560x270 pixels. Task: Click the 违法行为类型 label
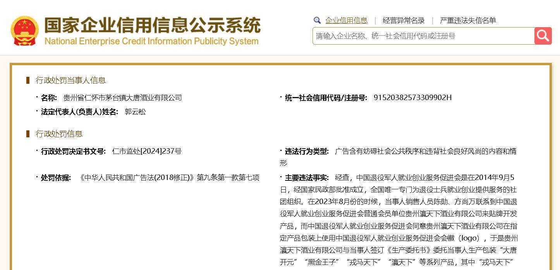[307, 151]
